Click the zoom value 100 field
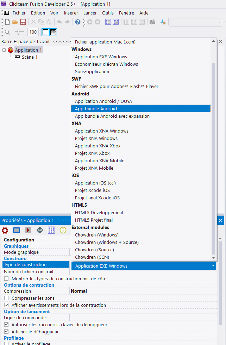 pos(33,32)
